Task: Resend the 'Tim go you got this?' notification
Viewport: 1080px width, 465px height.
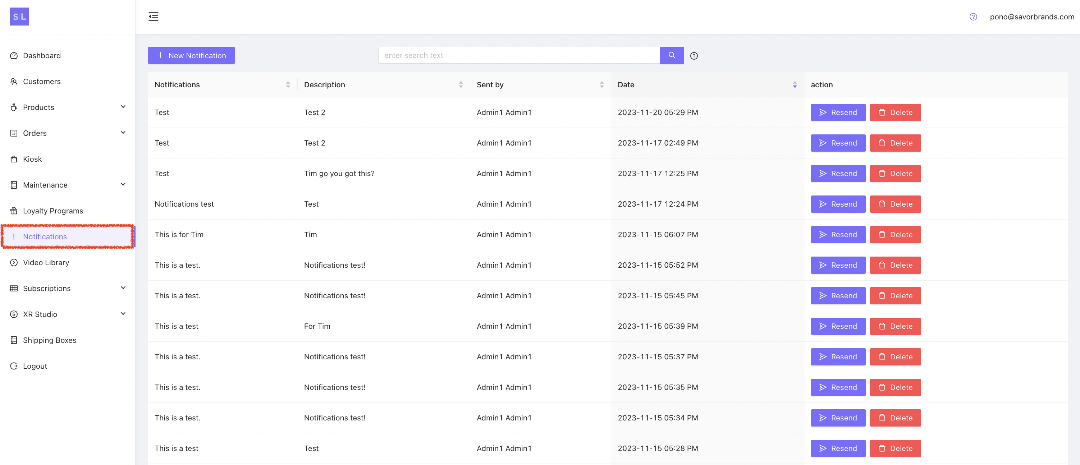Action: click(838, 174)
